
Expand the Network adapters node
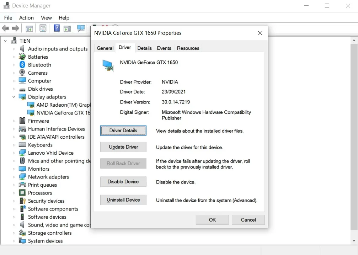(14, 177)
